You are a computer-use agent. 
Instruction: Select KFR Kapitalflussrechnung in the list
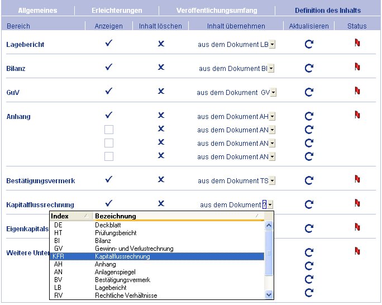click(x=157, y=256)
